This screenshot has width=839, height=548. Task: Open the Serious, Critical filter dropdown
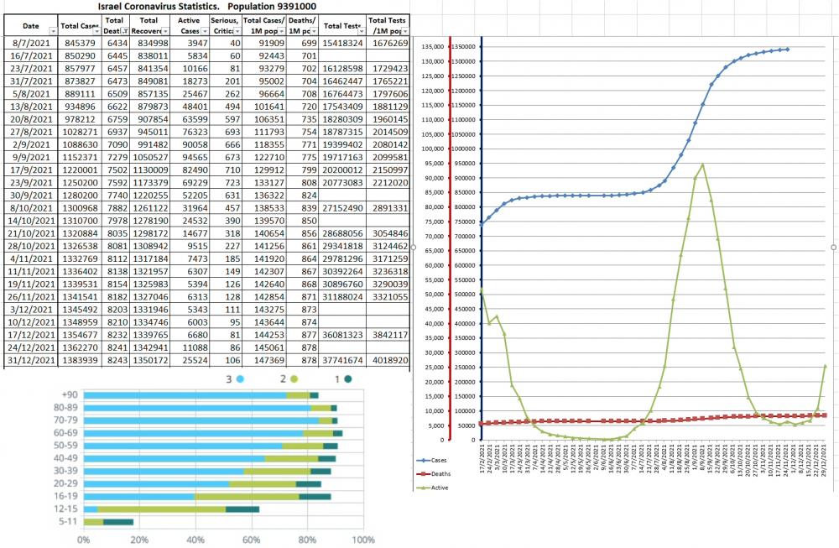[237, 32]
